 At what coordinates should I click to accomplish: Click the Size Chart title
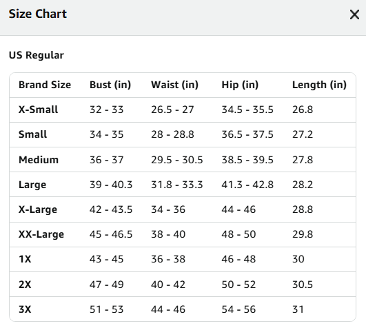tap(38, 14)
